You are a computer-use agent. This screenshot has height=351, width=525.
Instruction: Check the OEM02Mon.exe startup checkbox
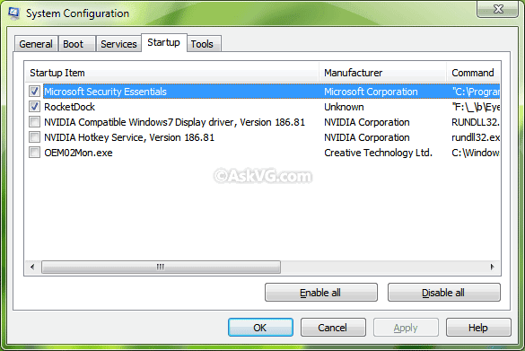(x=34, y=153)
